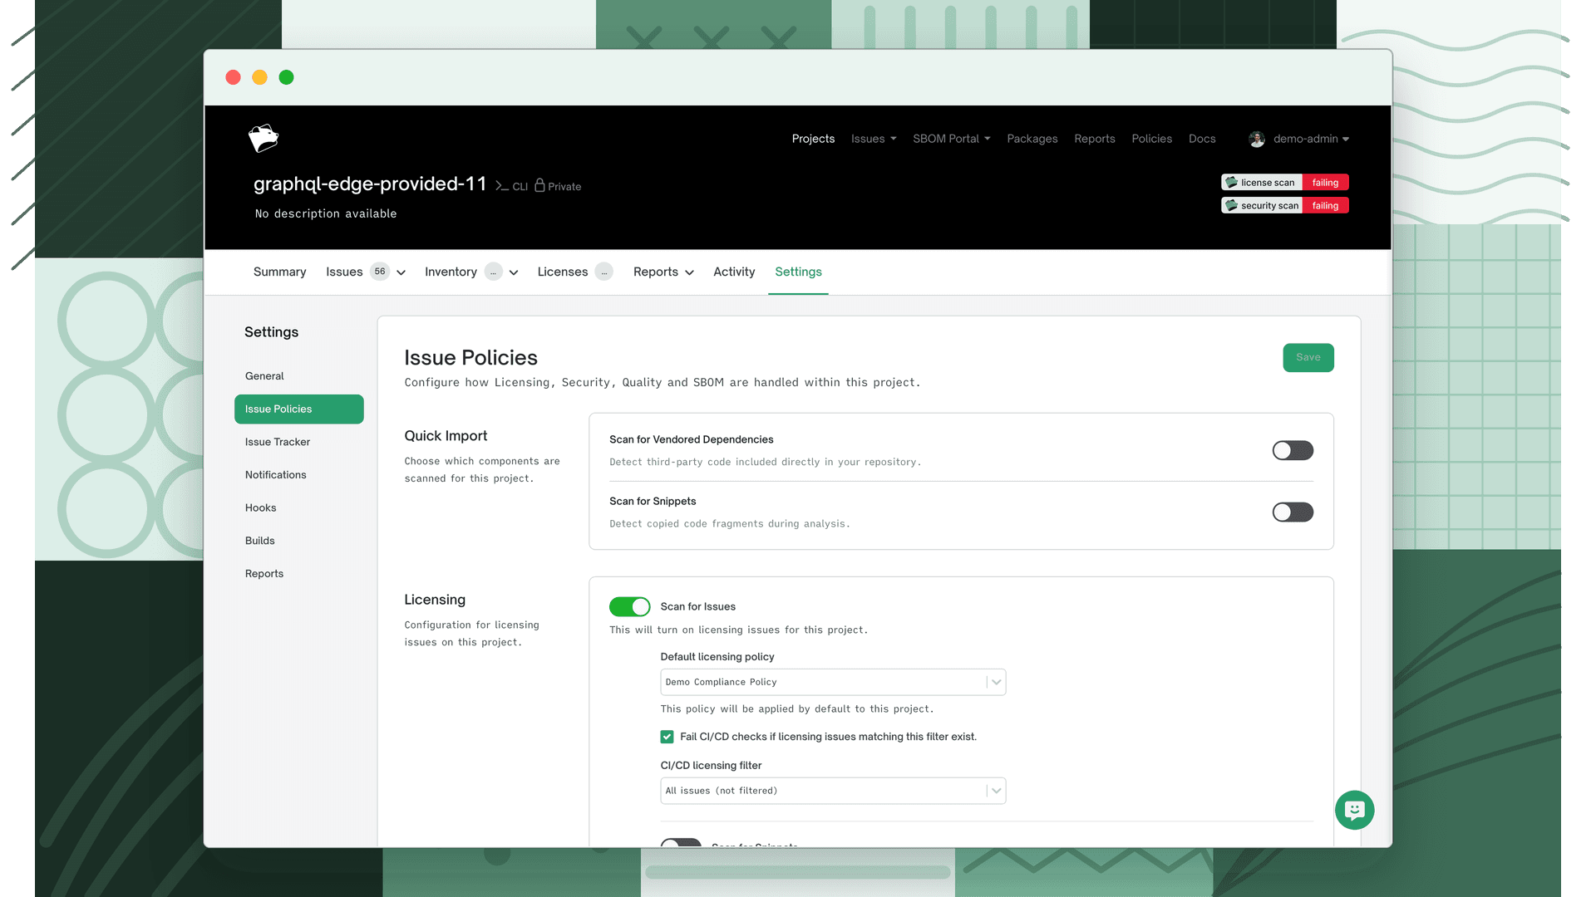Expand the project Reports tab chevron
The height and width of the screenshot is (897, 1596).
click(x=689, y=272)
